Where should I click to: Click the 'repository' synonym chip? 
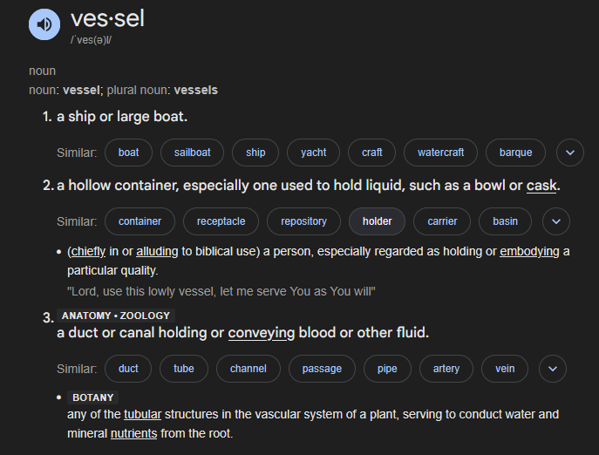tap(303, 221)
